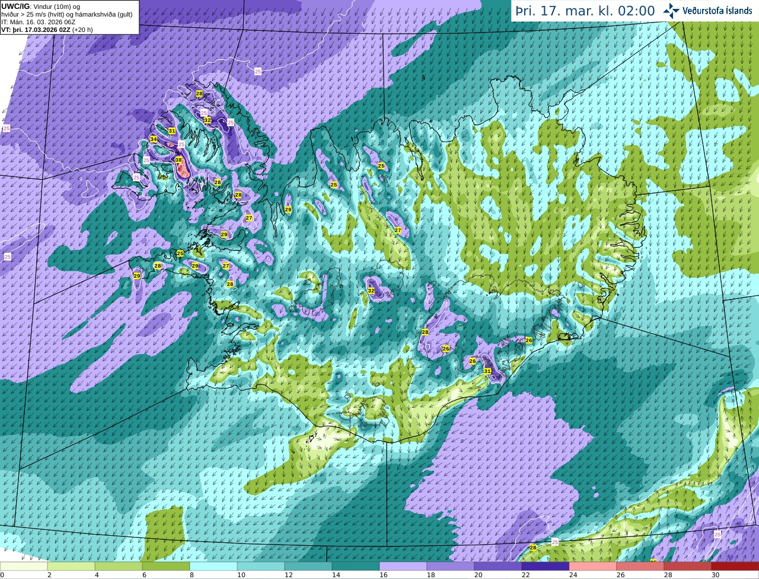Pick the 26–28 m/s salmon swatch
The height and width of the screenshot is (579, 759).
click(x=640, y=567)
